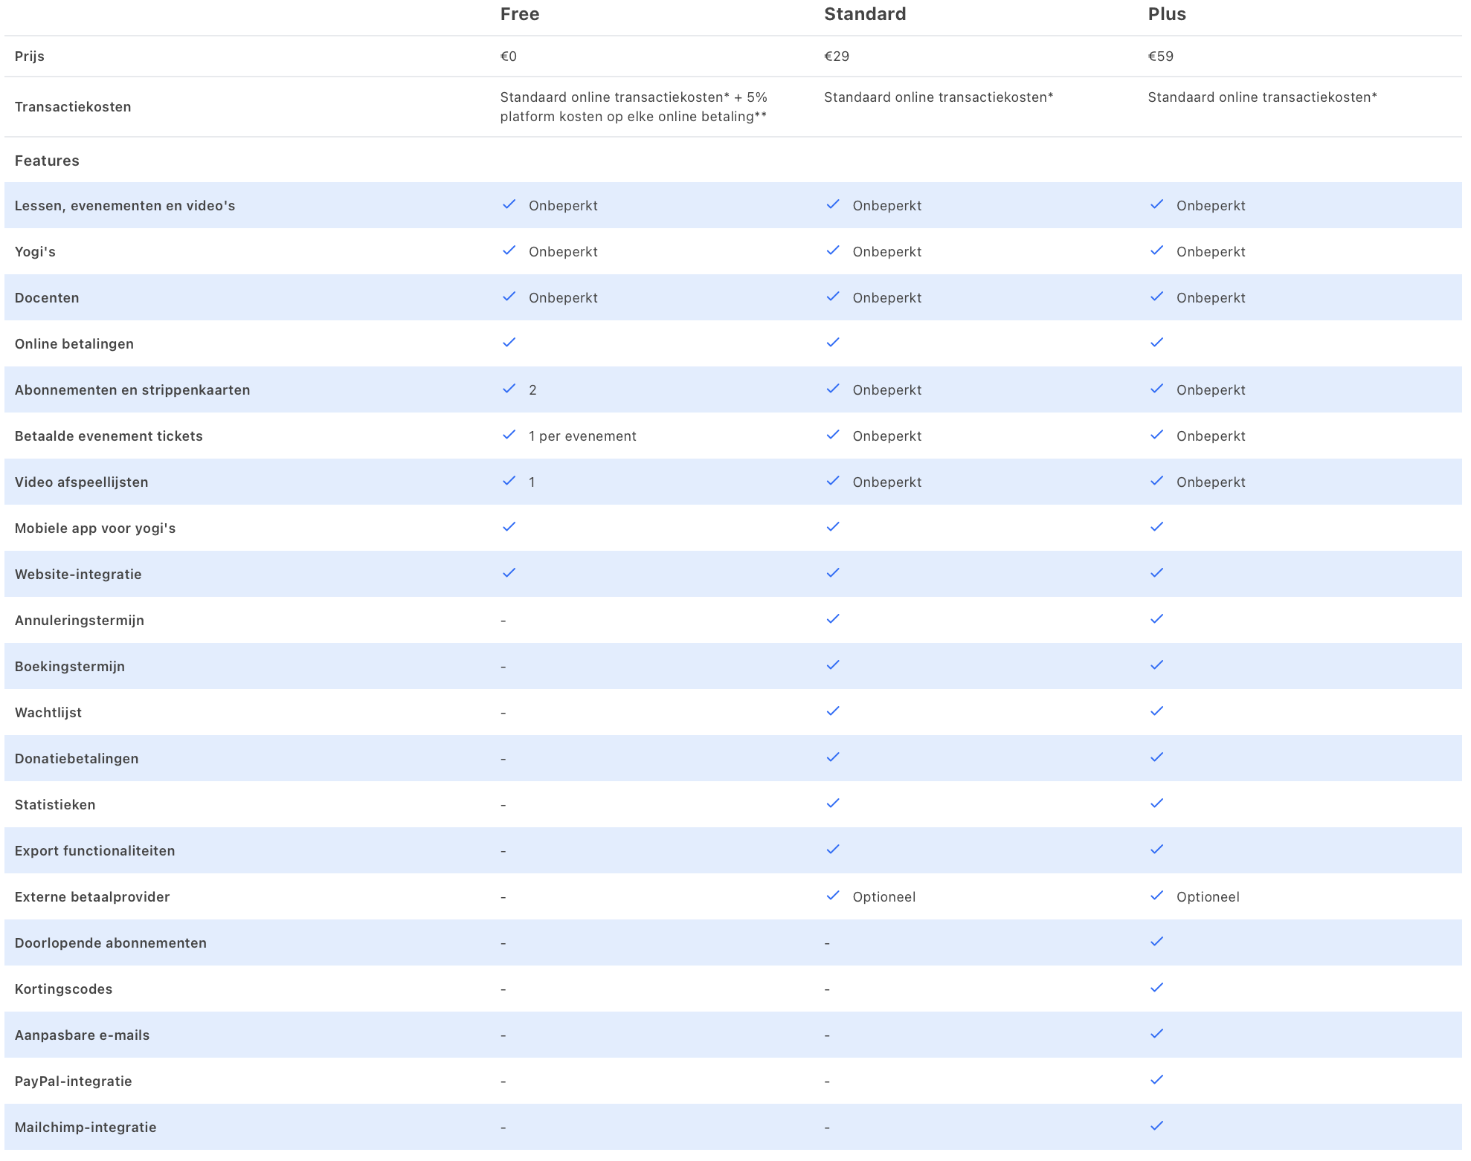Click the Docenten row label
Viewport: 1471px width, 1161px height.
[x=47, y=298]
